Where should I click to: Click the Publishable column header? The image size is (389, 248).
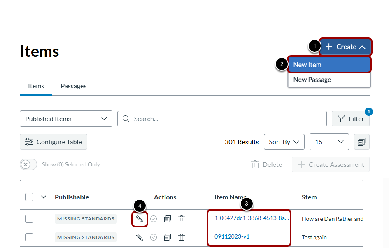pyautogui.click(x=72, y=197)
